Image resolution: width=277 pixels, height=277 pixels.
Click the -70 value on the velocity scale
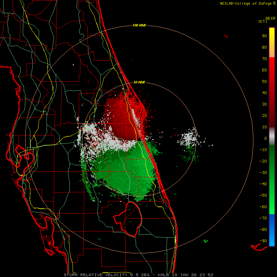point(263,218)
